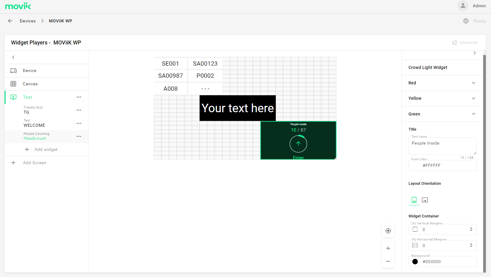The image size is (491, 277).
Task: Click the Unsynced sync icon
Action: [454, 43]
